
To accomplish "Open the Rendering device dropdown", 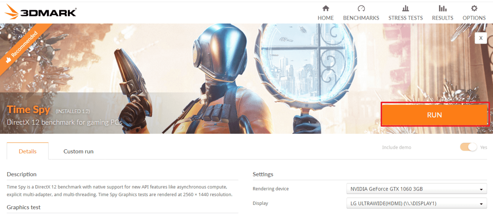I will click(x=417, y=189).
